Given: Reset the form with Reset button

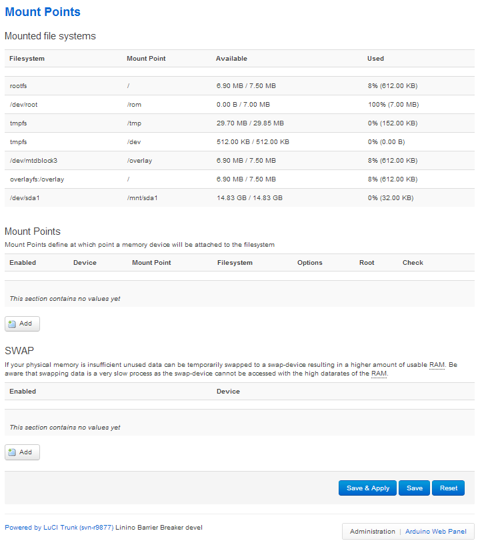Looking at the screenshot, I should 449,488.
